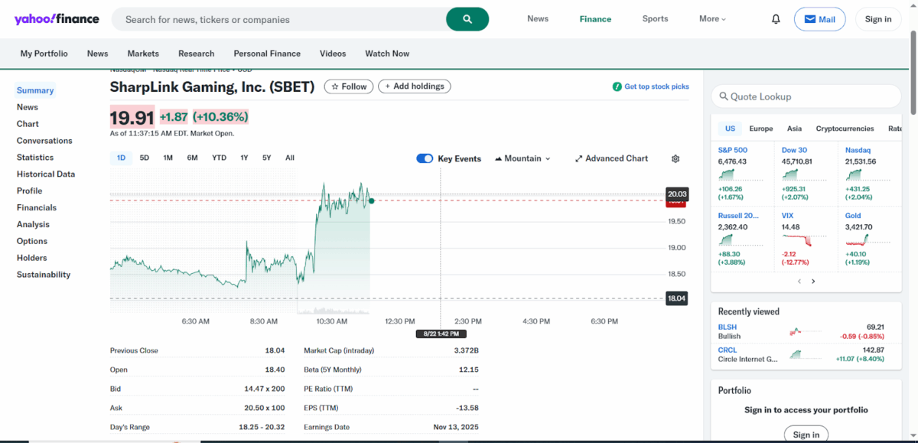918x443 pixels.
Task: Click the Follow button
Action: pos(349,86)
